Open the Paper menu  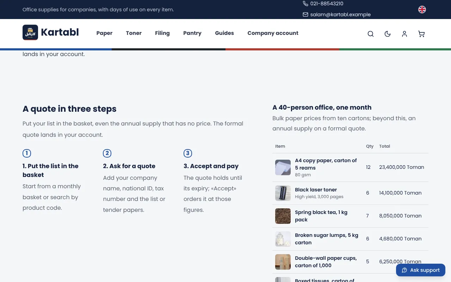pos(104,33)
